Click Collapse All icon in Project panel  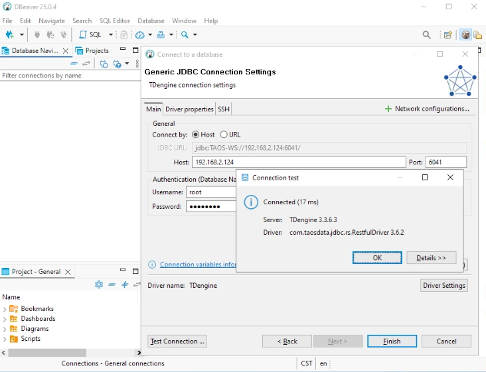click(112, 284)
